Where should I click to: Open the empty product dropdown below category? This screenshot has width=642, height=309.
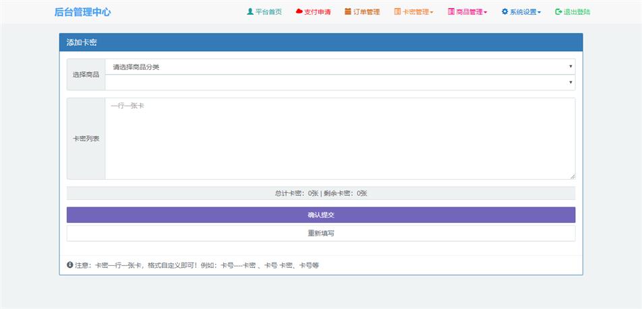coord(340,82)
